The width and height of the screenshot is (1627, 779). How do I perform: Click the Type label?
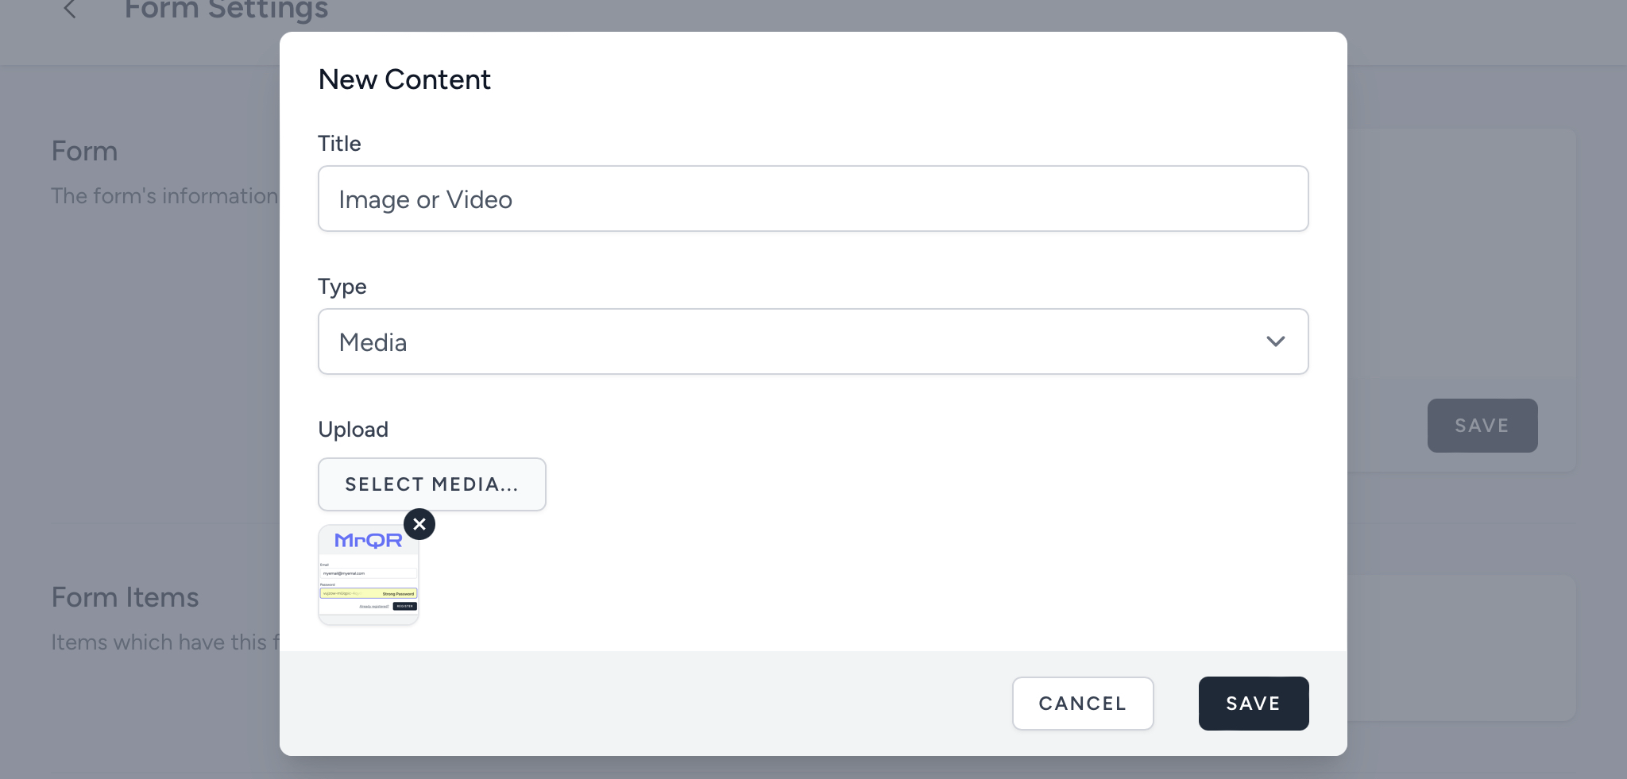coord(342,287)
